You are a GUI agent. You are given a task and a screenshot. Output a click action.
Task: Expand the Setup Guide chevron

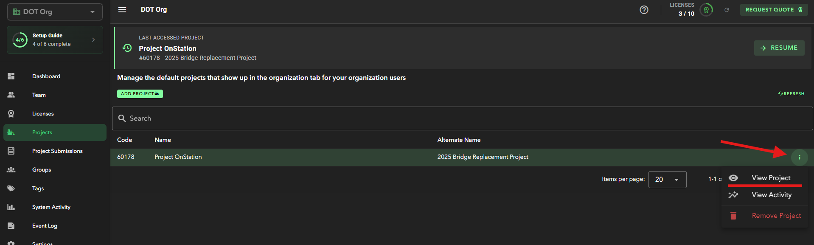(93, 40)
